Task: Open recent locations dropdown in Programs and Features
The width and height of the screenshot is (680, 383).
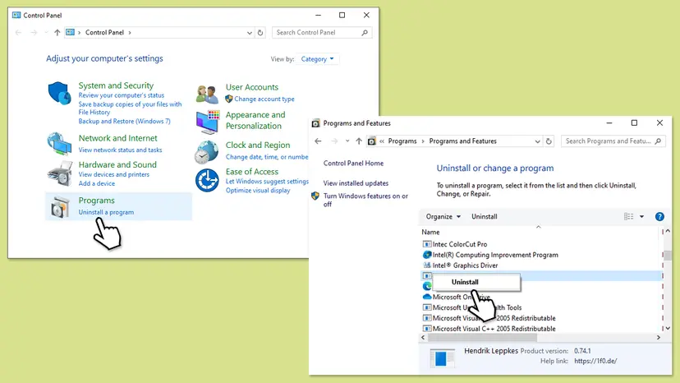Action: (x=347, y=141)
